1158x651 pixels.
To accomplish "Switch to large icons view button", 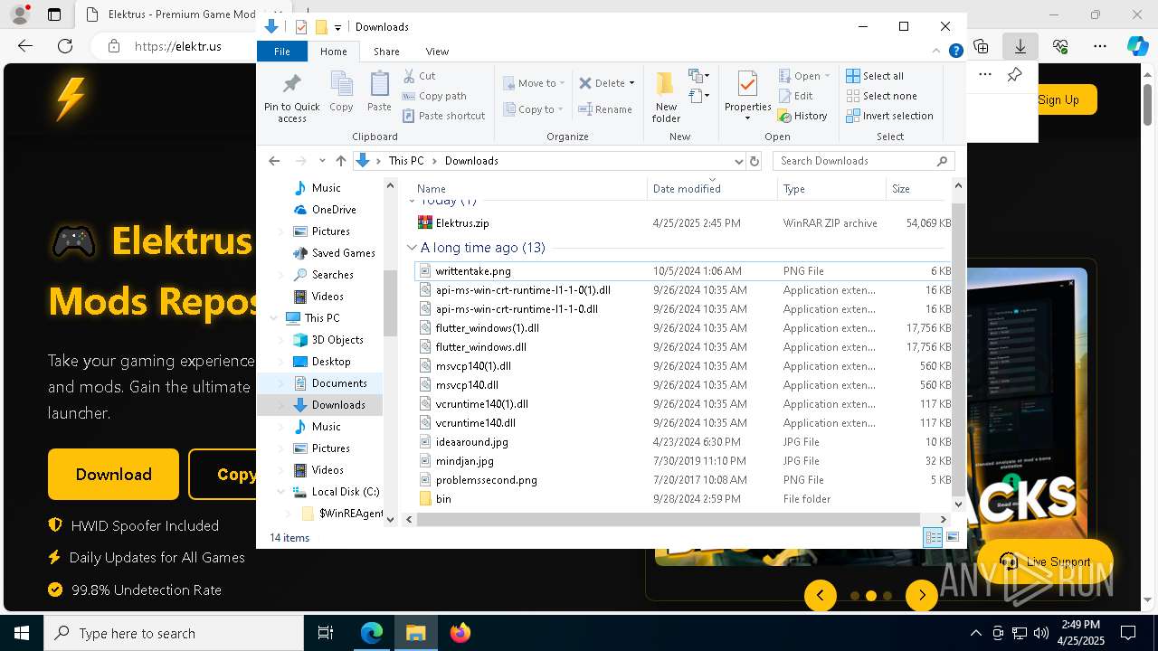I will [x=952, y=537].
